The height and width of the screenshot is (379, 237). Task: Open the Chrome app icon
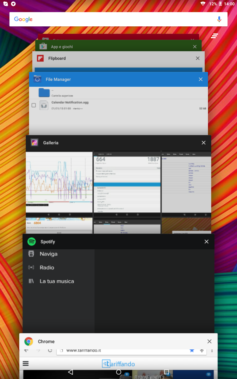29,341
